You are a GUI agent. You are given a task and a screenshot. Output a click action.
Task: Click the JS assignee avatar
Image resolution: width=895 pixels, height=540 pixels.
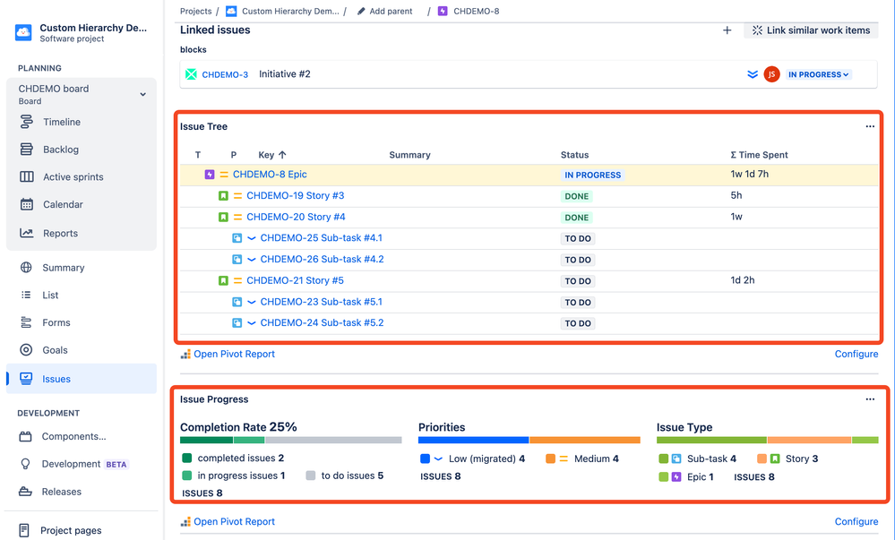pyautogui.click(x=771, y=74)
